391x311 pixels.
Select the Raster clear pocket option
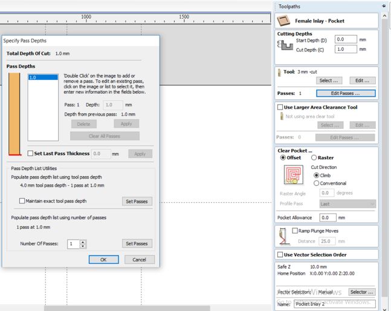(314, 157)
